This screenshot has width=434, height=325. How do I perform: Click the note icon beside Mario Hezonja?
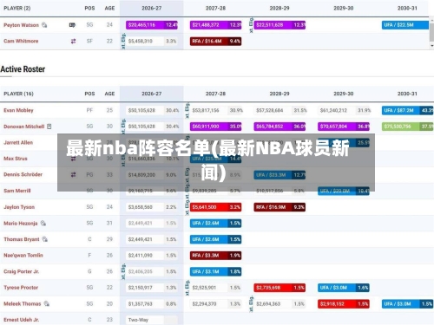tap(43, 223)
